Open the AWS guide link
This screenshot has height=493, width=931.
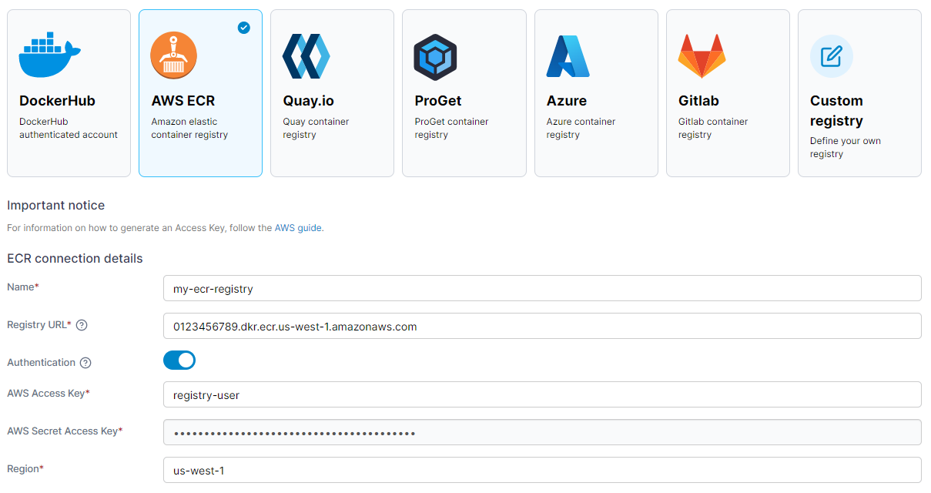298,228
